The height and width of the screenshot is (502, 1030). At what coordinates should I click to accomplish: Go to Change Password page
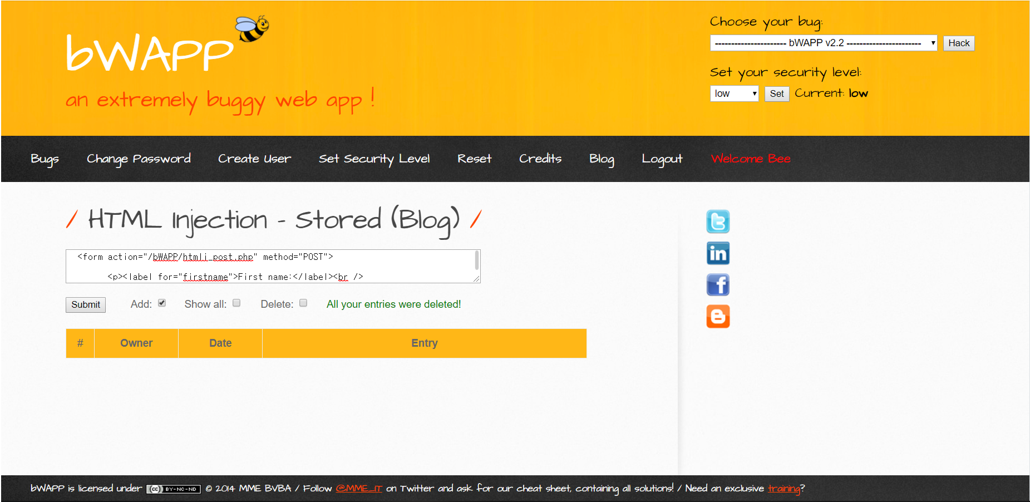pos(139,159)
